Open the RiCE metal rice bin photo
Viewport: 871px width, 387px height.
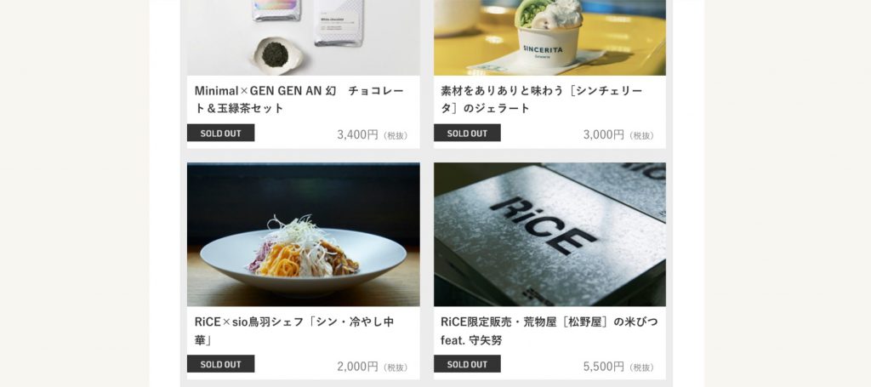[549, 234]
